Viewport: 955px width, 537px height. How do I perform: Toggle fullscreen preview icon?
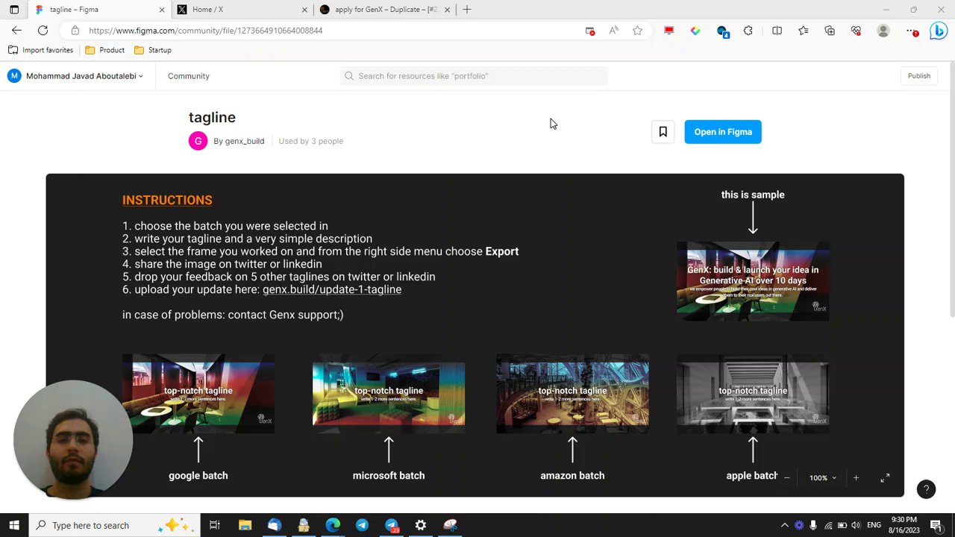pos(885,477)
